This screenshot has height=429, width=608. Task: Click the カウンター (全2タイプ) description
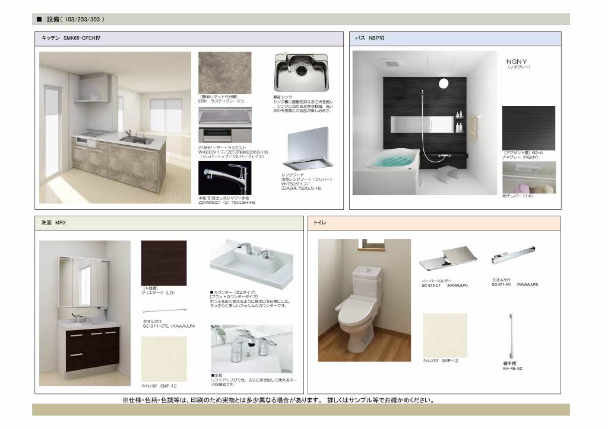pyautogui.click(x=250, y=299)
